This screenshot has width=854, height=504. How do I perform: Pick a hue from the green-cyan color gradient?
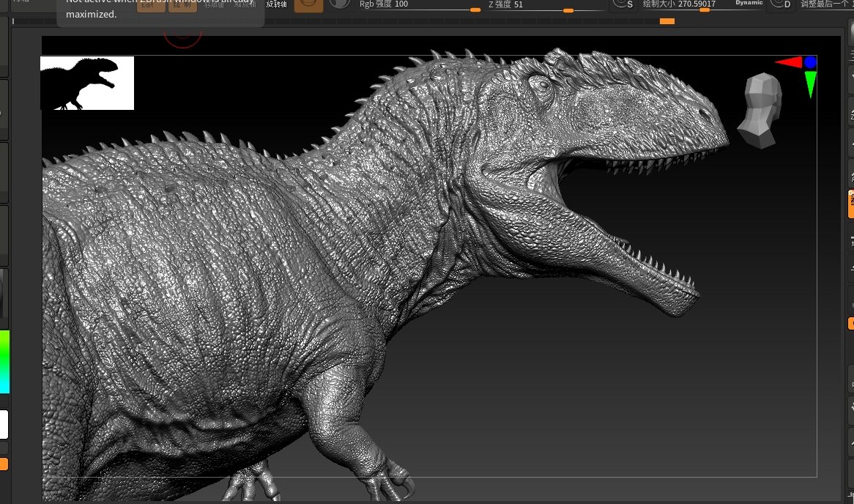(4, 361)
